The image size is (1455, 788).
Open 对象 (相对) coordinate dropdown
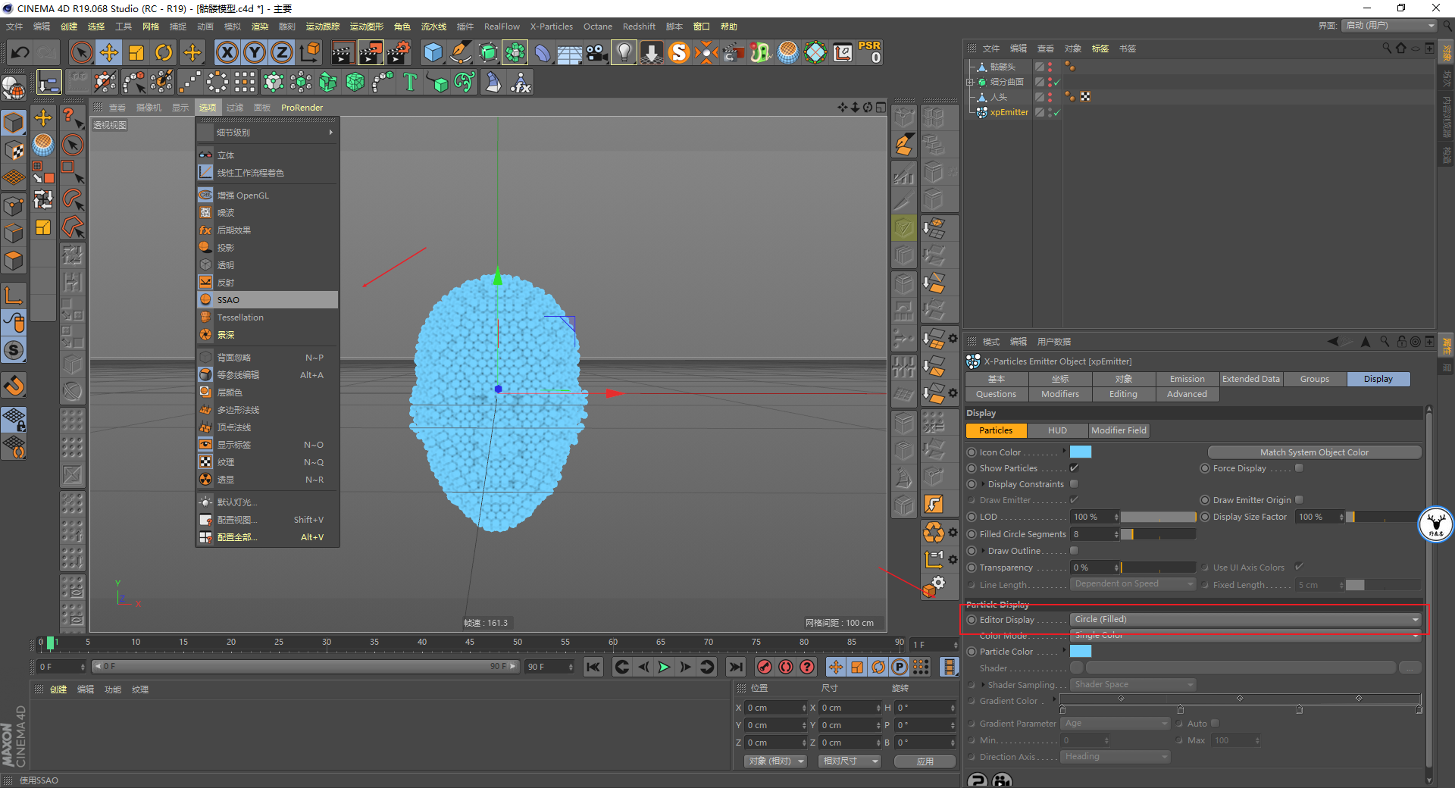pyautogui.click(x=774, y=761)
